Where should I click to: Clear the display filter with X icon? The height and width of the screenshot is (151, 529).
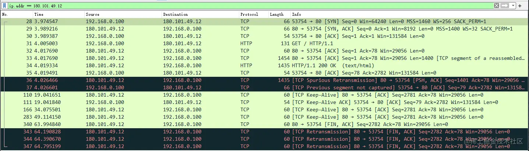(497, 6)
